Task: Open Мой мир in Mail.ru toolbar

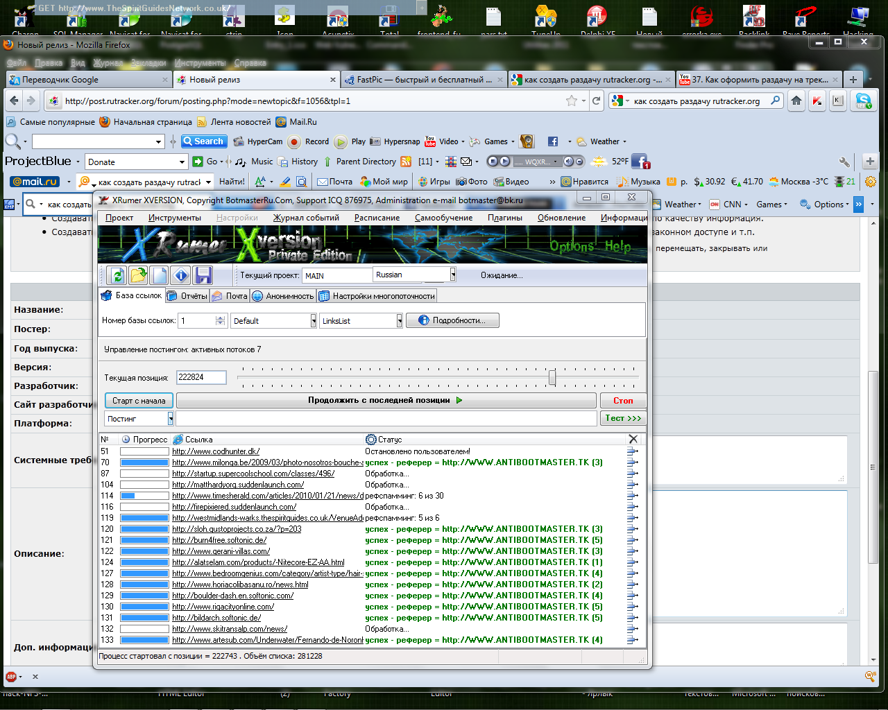Action: pyautogui.click(x=384, y=182)
